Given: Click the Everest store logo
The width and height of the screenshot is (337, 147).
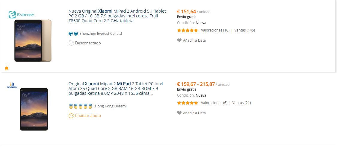Looking at the screenshot, I should [x=21, y=15].
